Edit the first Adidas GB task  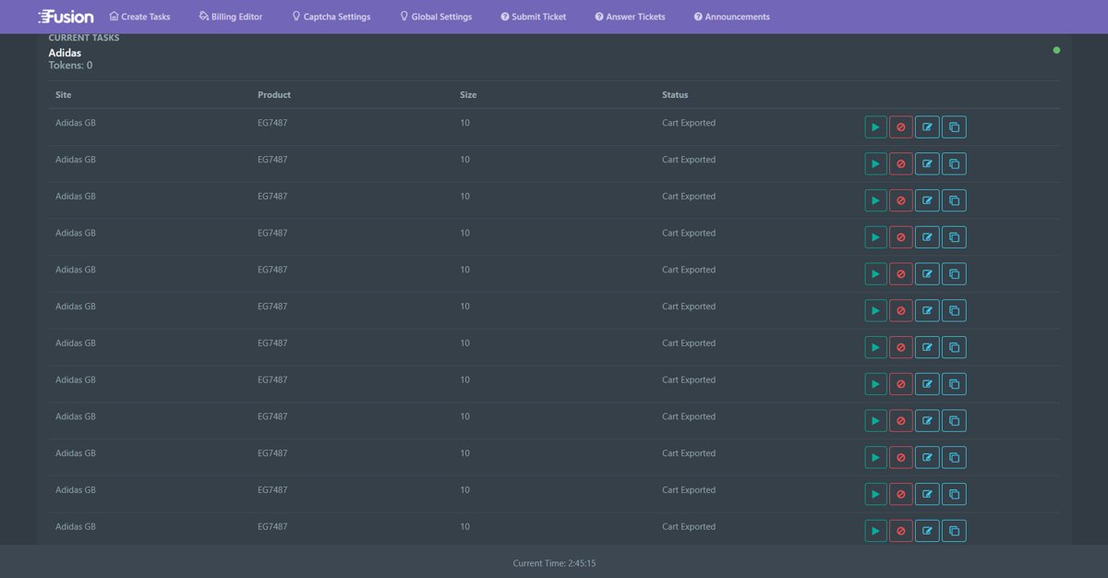[x=927, y=127]
